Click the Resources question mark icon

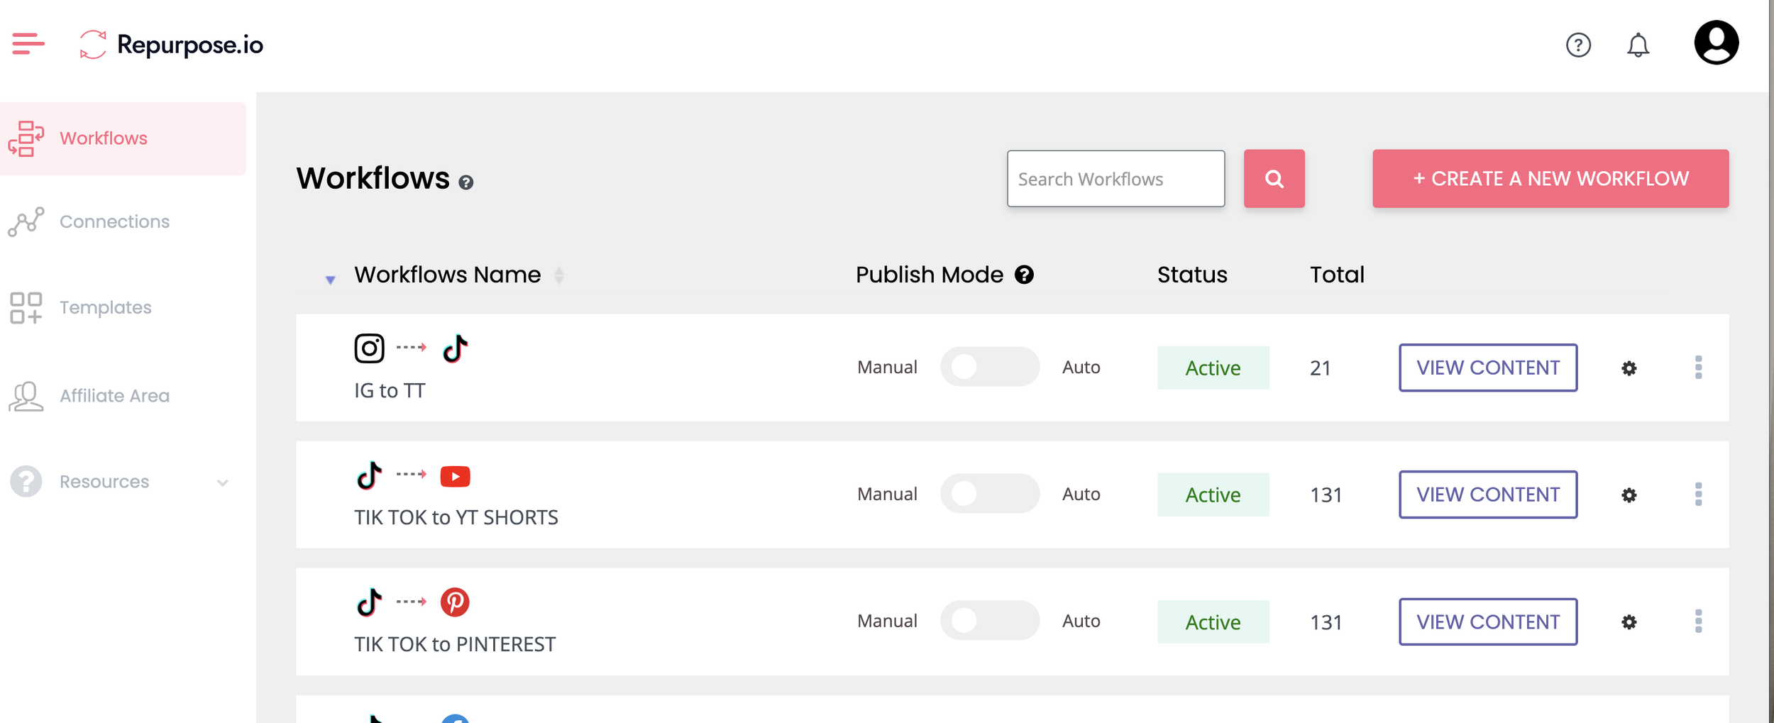pos(26,482)
